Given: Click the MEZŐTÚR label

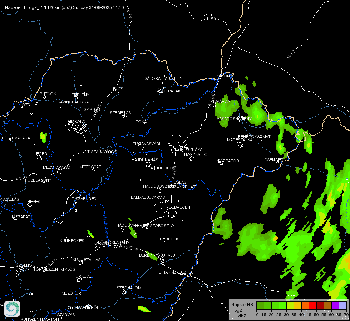Looking at the screenshot, I should pos(71,293).
